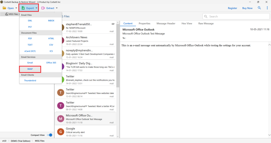Choose vCard (VCF) export option
The height and width of the screenshot is (143, 271).
pos(30,51)
